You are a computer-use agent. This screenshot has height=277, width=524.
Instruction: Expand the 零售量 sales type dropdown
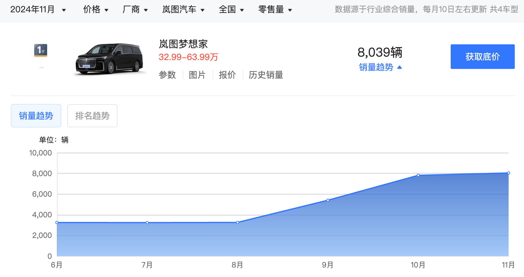pos(275,10)
